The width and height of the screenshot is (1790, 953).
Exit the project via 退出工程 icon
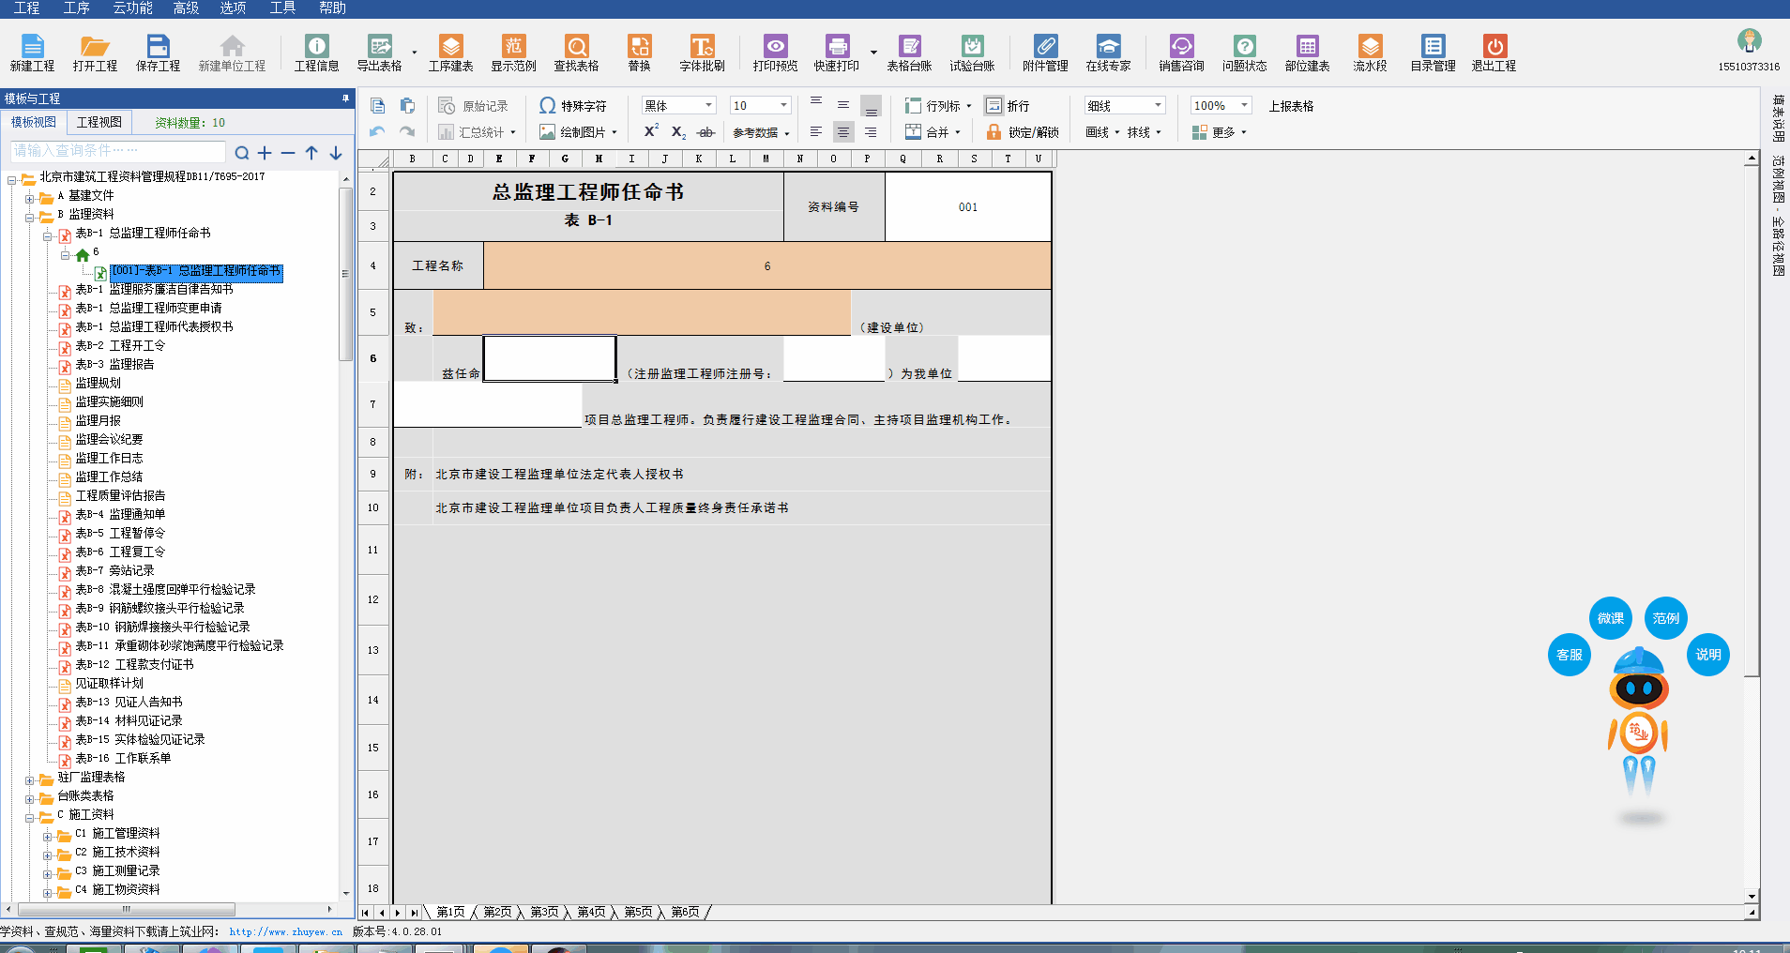pyautogui.click(x=1493, y=52)
